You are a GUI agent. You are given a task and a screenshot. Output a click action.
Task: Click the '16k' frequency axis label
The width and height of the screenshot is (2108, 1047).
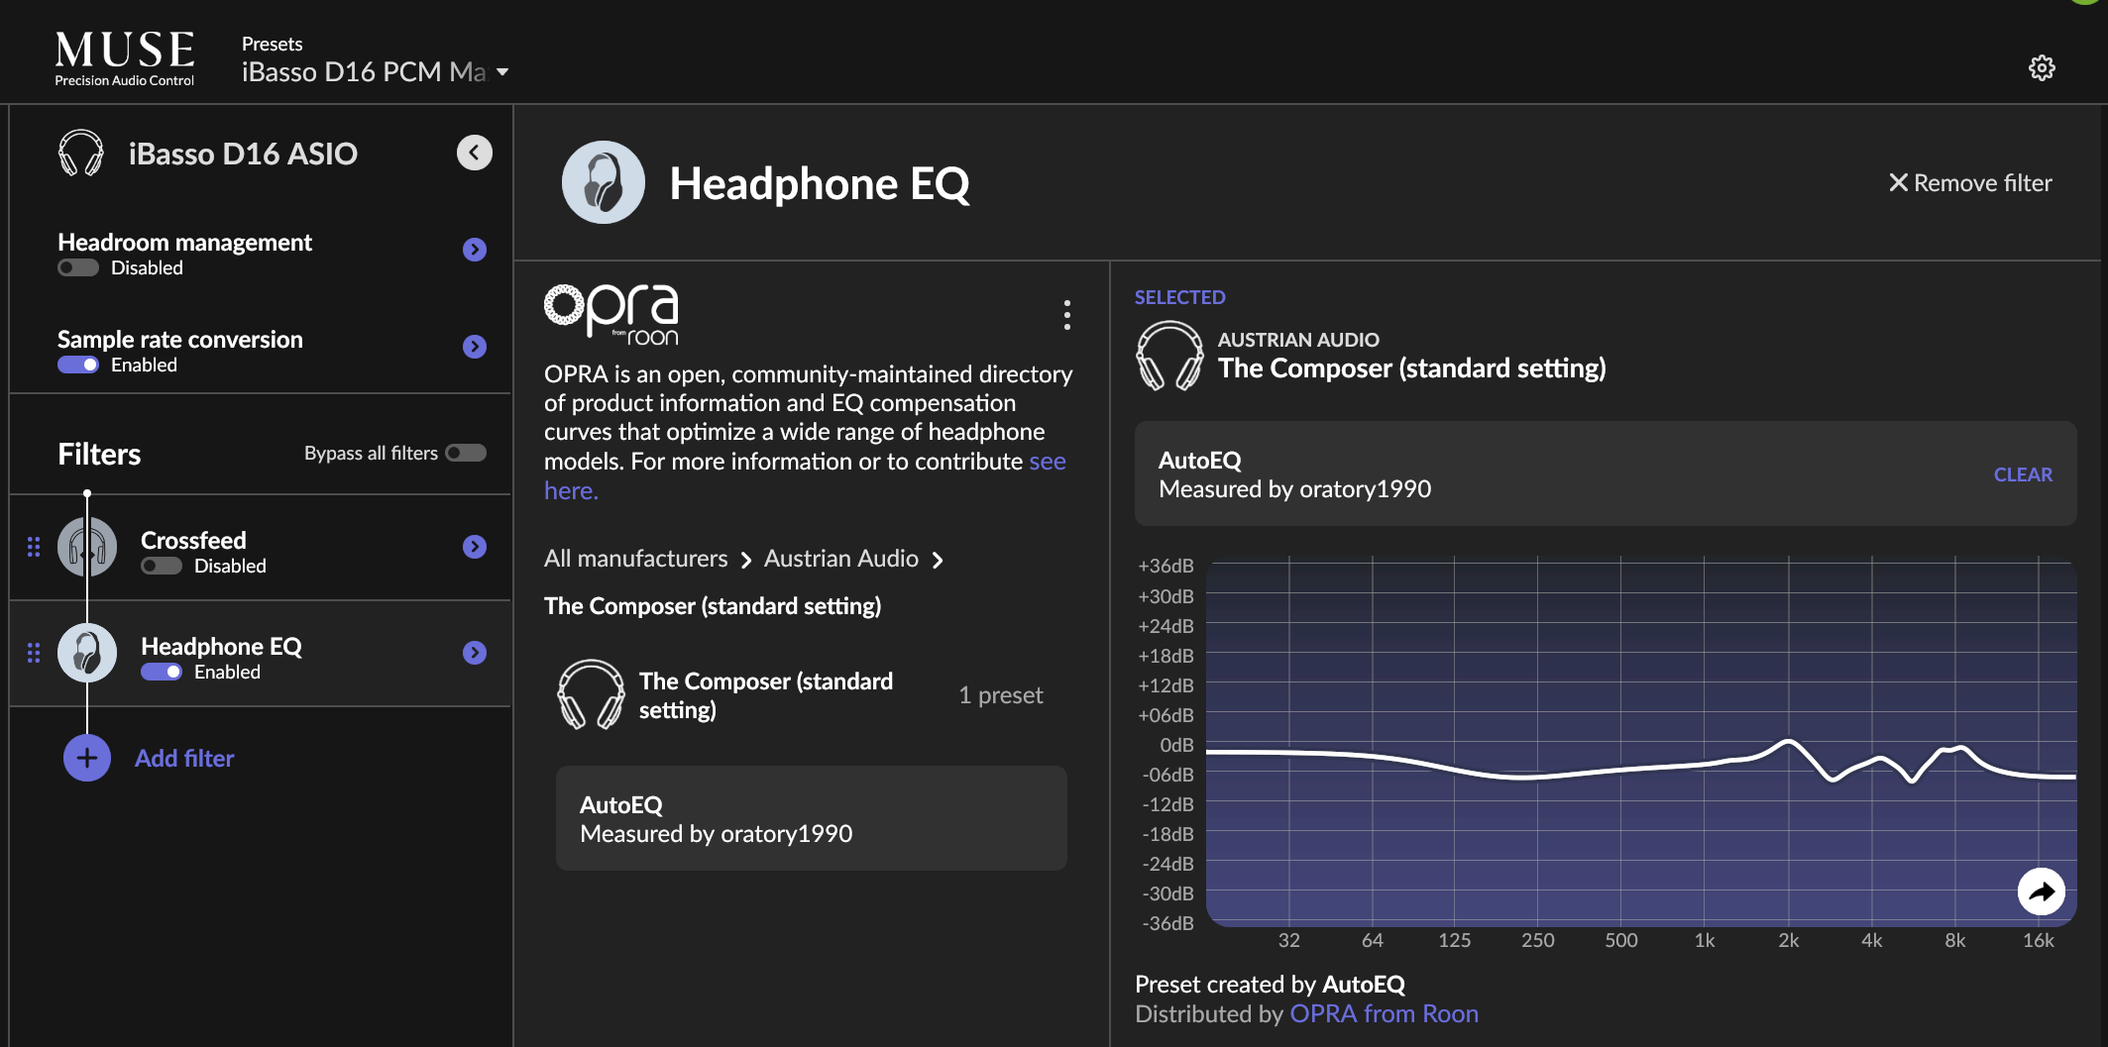(x=2038, y=940)
